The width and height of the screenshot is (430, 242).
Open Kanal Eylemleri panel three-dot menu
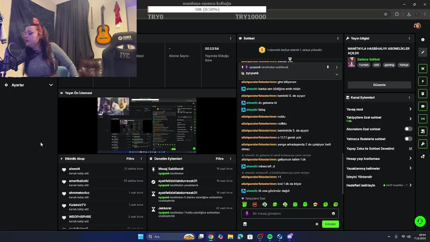409,97
